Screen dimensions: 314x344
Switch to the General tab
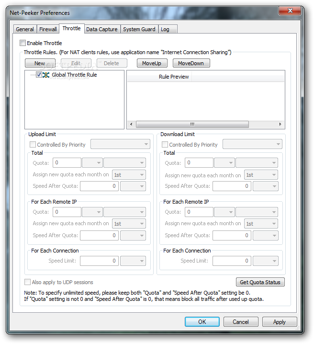click(x=25, y=29)
